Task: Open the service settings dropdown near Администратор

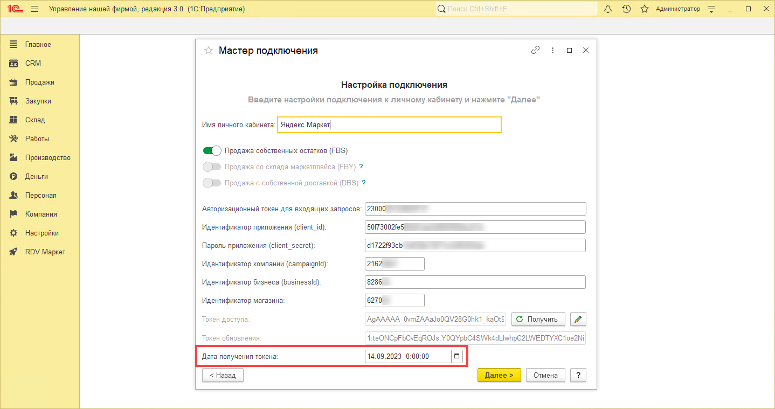Action: tap(711, 9)
